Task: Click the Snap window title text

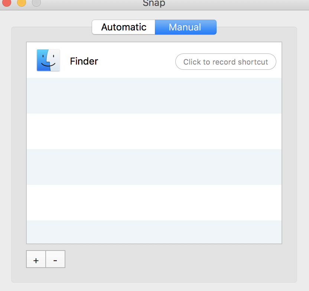Action: point(154,3)
